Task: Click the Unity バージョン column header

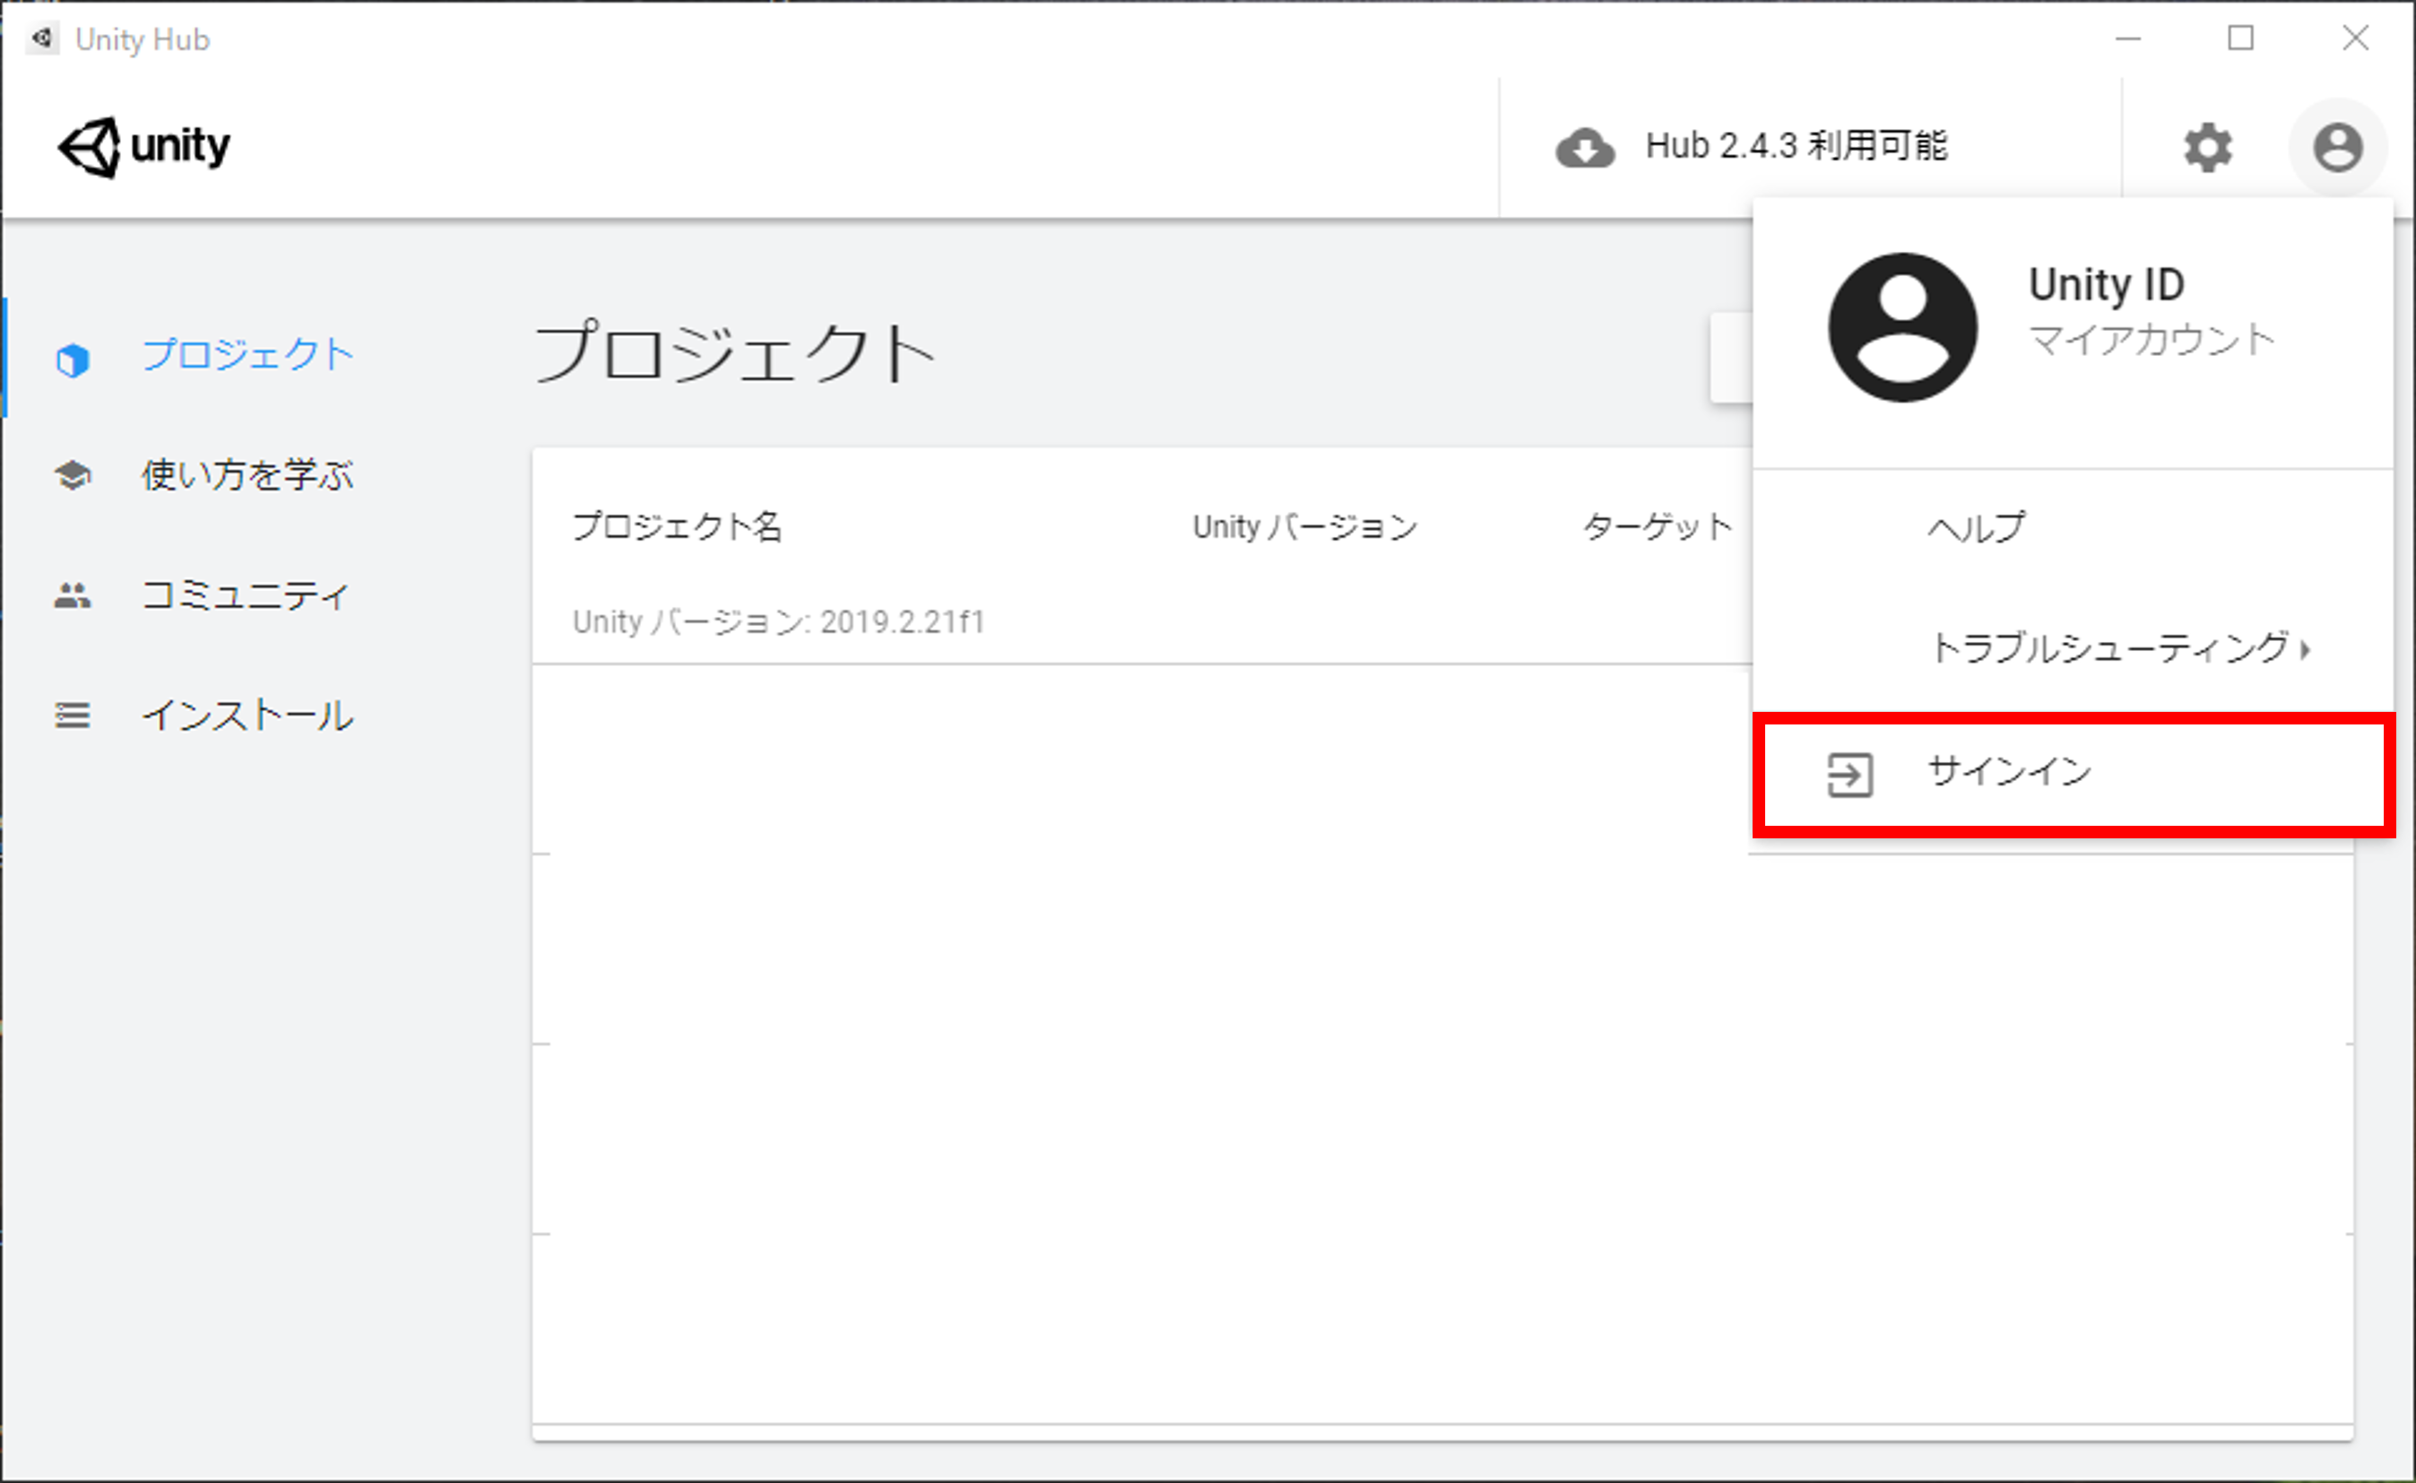Action: click(x=1305, y=526)
